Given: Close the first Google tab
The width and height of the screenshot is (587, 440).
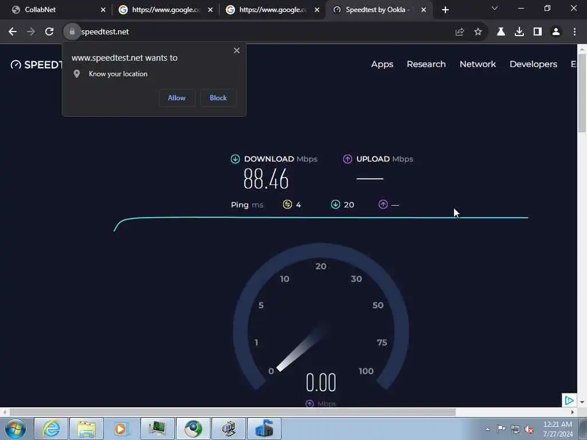Looking at the screenshot, I should point(210,10).
